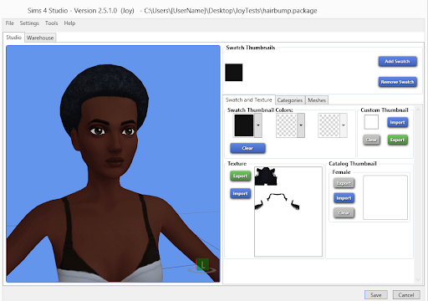The height and width of the screenshot is (301, 428).
Task: Open the File menu
Action: click(9, 23)
